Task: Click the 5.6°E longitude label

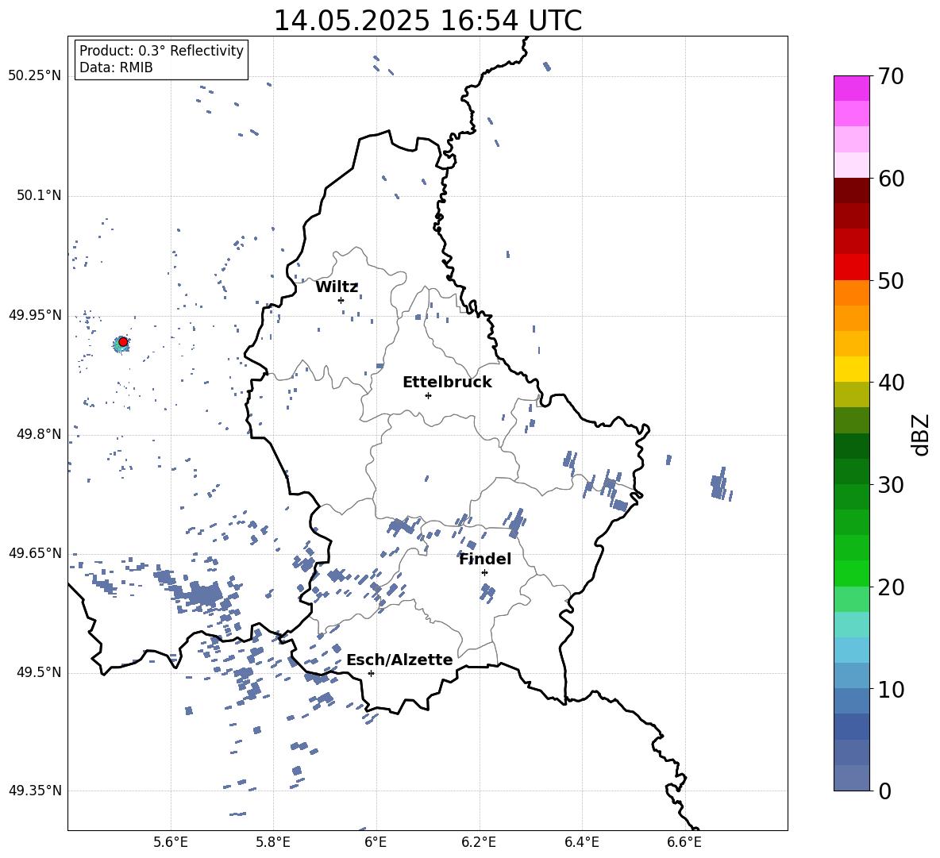Action: pyautogui.click(x=171, y=842)
